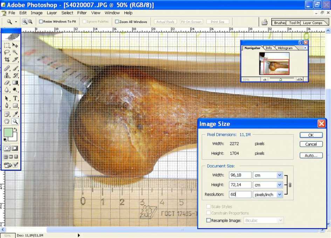Screen dimensions: 331x238
Task: Click the Fit On Screen button
Action: pos(191,22)
